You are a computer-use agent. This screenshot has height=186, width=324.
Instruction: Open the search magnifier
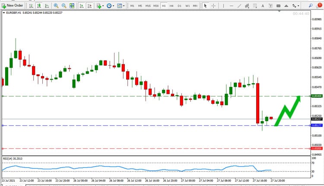311,6
